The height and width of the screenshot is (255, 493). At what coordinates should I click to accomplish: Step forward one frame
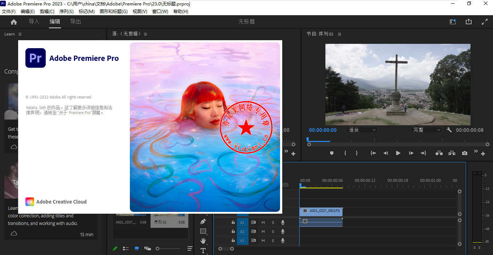[411, 153]
